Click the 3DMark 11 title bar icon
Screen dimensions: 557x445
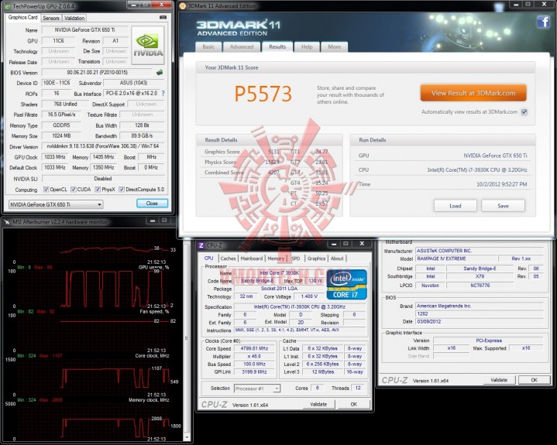(x=183, y=5)
